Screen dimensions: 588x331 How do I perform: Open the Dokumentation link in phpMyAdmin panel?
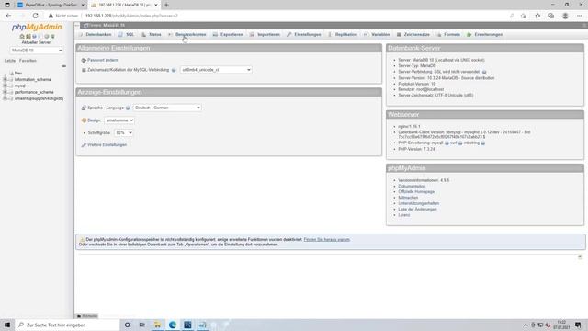click(x=412, y=186)
